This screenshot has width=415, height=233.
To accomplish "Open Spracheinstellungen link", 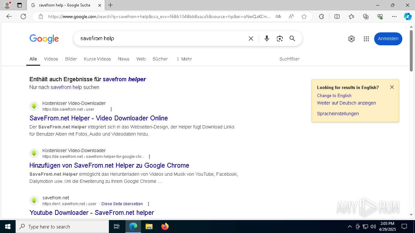I will pos(338,114).
